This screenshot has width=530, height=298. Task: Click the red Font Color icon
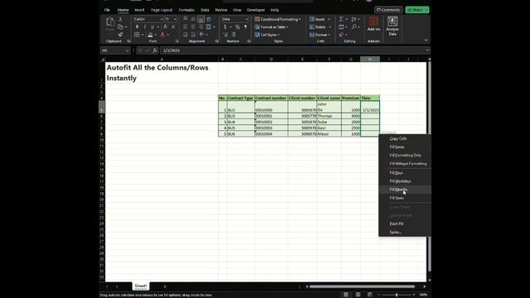tap(163, 35)
